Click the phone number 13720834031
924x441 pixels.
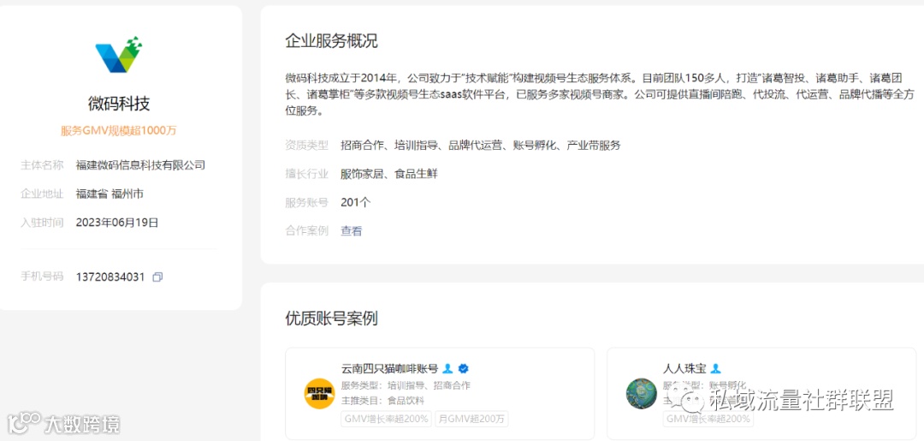click(110, 277)
